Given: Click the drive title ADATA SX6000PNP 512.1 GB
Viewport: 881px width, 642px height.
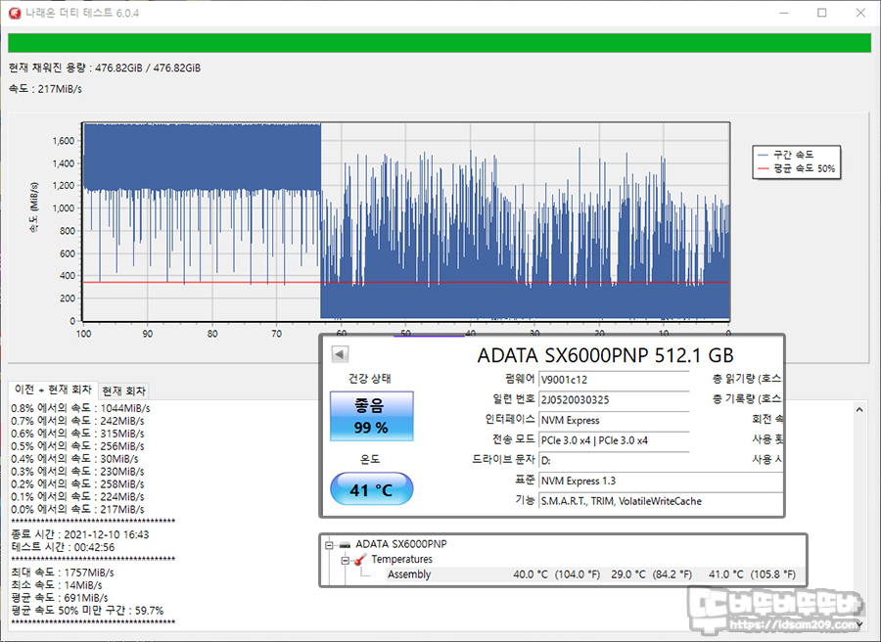Looking at the screenshot, I should click(x=605, y=355).
